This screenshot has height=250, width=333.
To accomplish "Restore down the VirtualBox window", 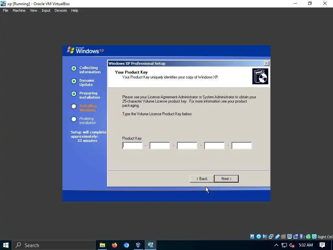I will (x=310, y=4).
